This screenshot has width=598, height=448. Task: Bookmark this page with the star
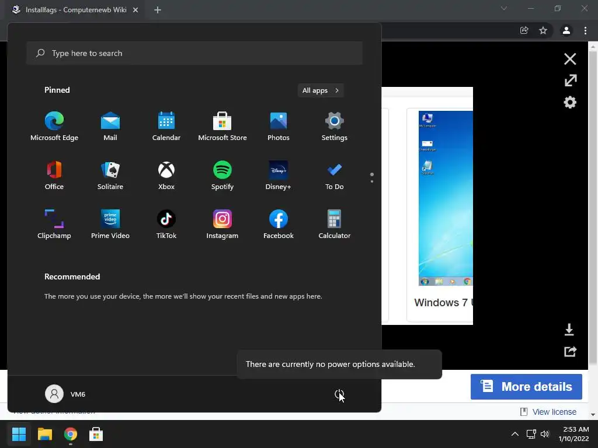pyautogui.click(x=543, y=30)
